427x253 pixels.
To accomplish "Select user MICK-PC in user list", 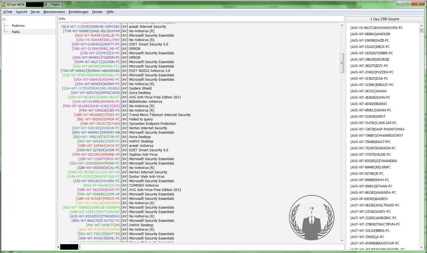I will [x=370, y=47].
